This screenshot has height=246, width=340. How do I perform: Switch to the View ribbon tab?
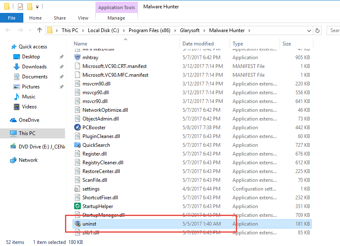point(83,18)
